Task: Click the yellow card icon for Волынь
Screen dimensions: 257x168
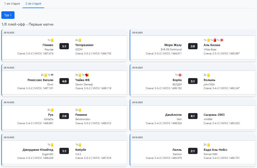Action: click(x=209, y=75)
